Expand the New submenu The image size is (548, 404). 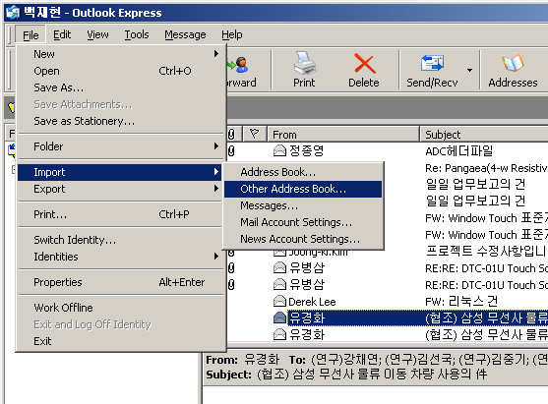(119, 54)
